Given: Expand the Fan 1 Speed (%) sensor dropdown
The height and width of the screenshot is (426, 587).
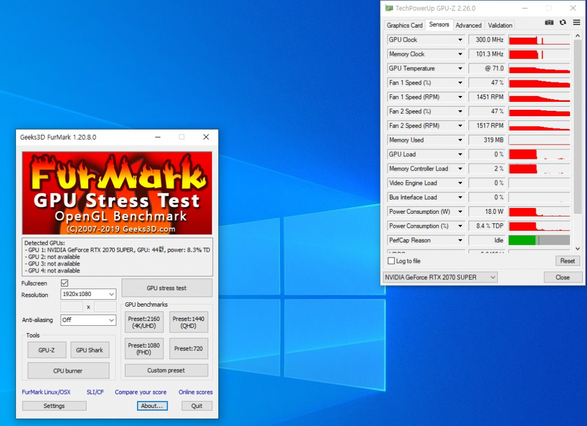Looking at the screenshot, I should (460, 83).
